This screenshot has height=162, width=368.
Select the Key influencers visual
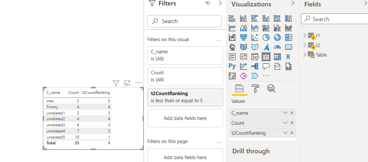pyautogui.click(x=243, y=66)
